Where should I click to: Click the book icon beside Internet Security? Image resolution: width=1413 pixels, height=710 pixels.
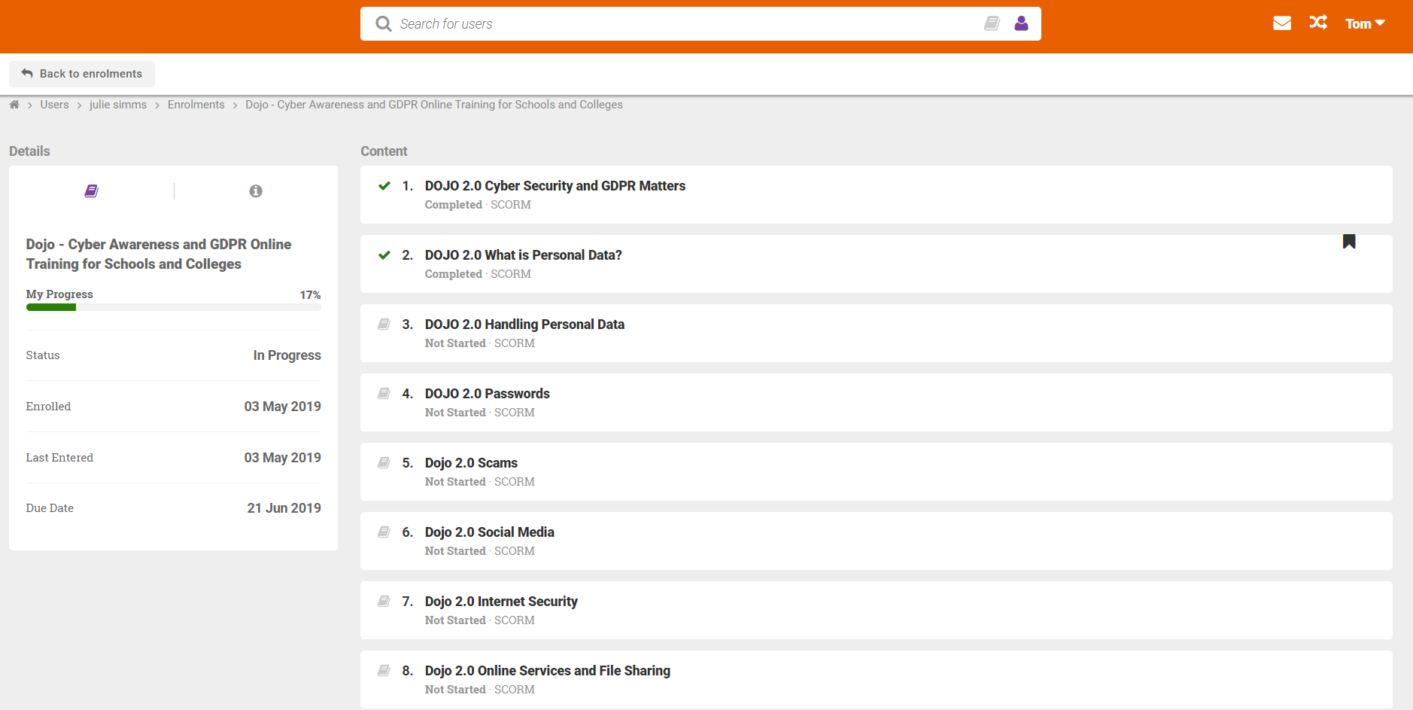click(384, 602)
